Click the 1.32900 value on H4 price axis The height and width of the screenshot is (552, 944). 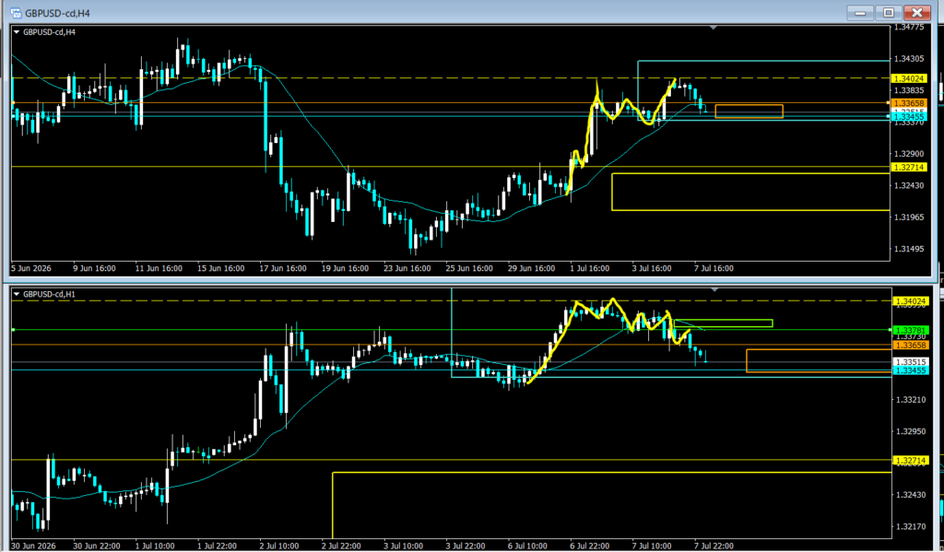[909, 154]
